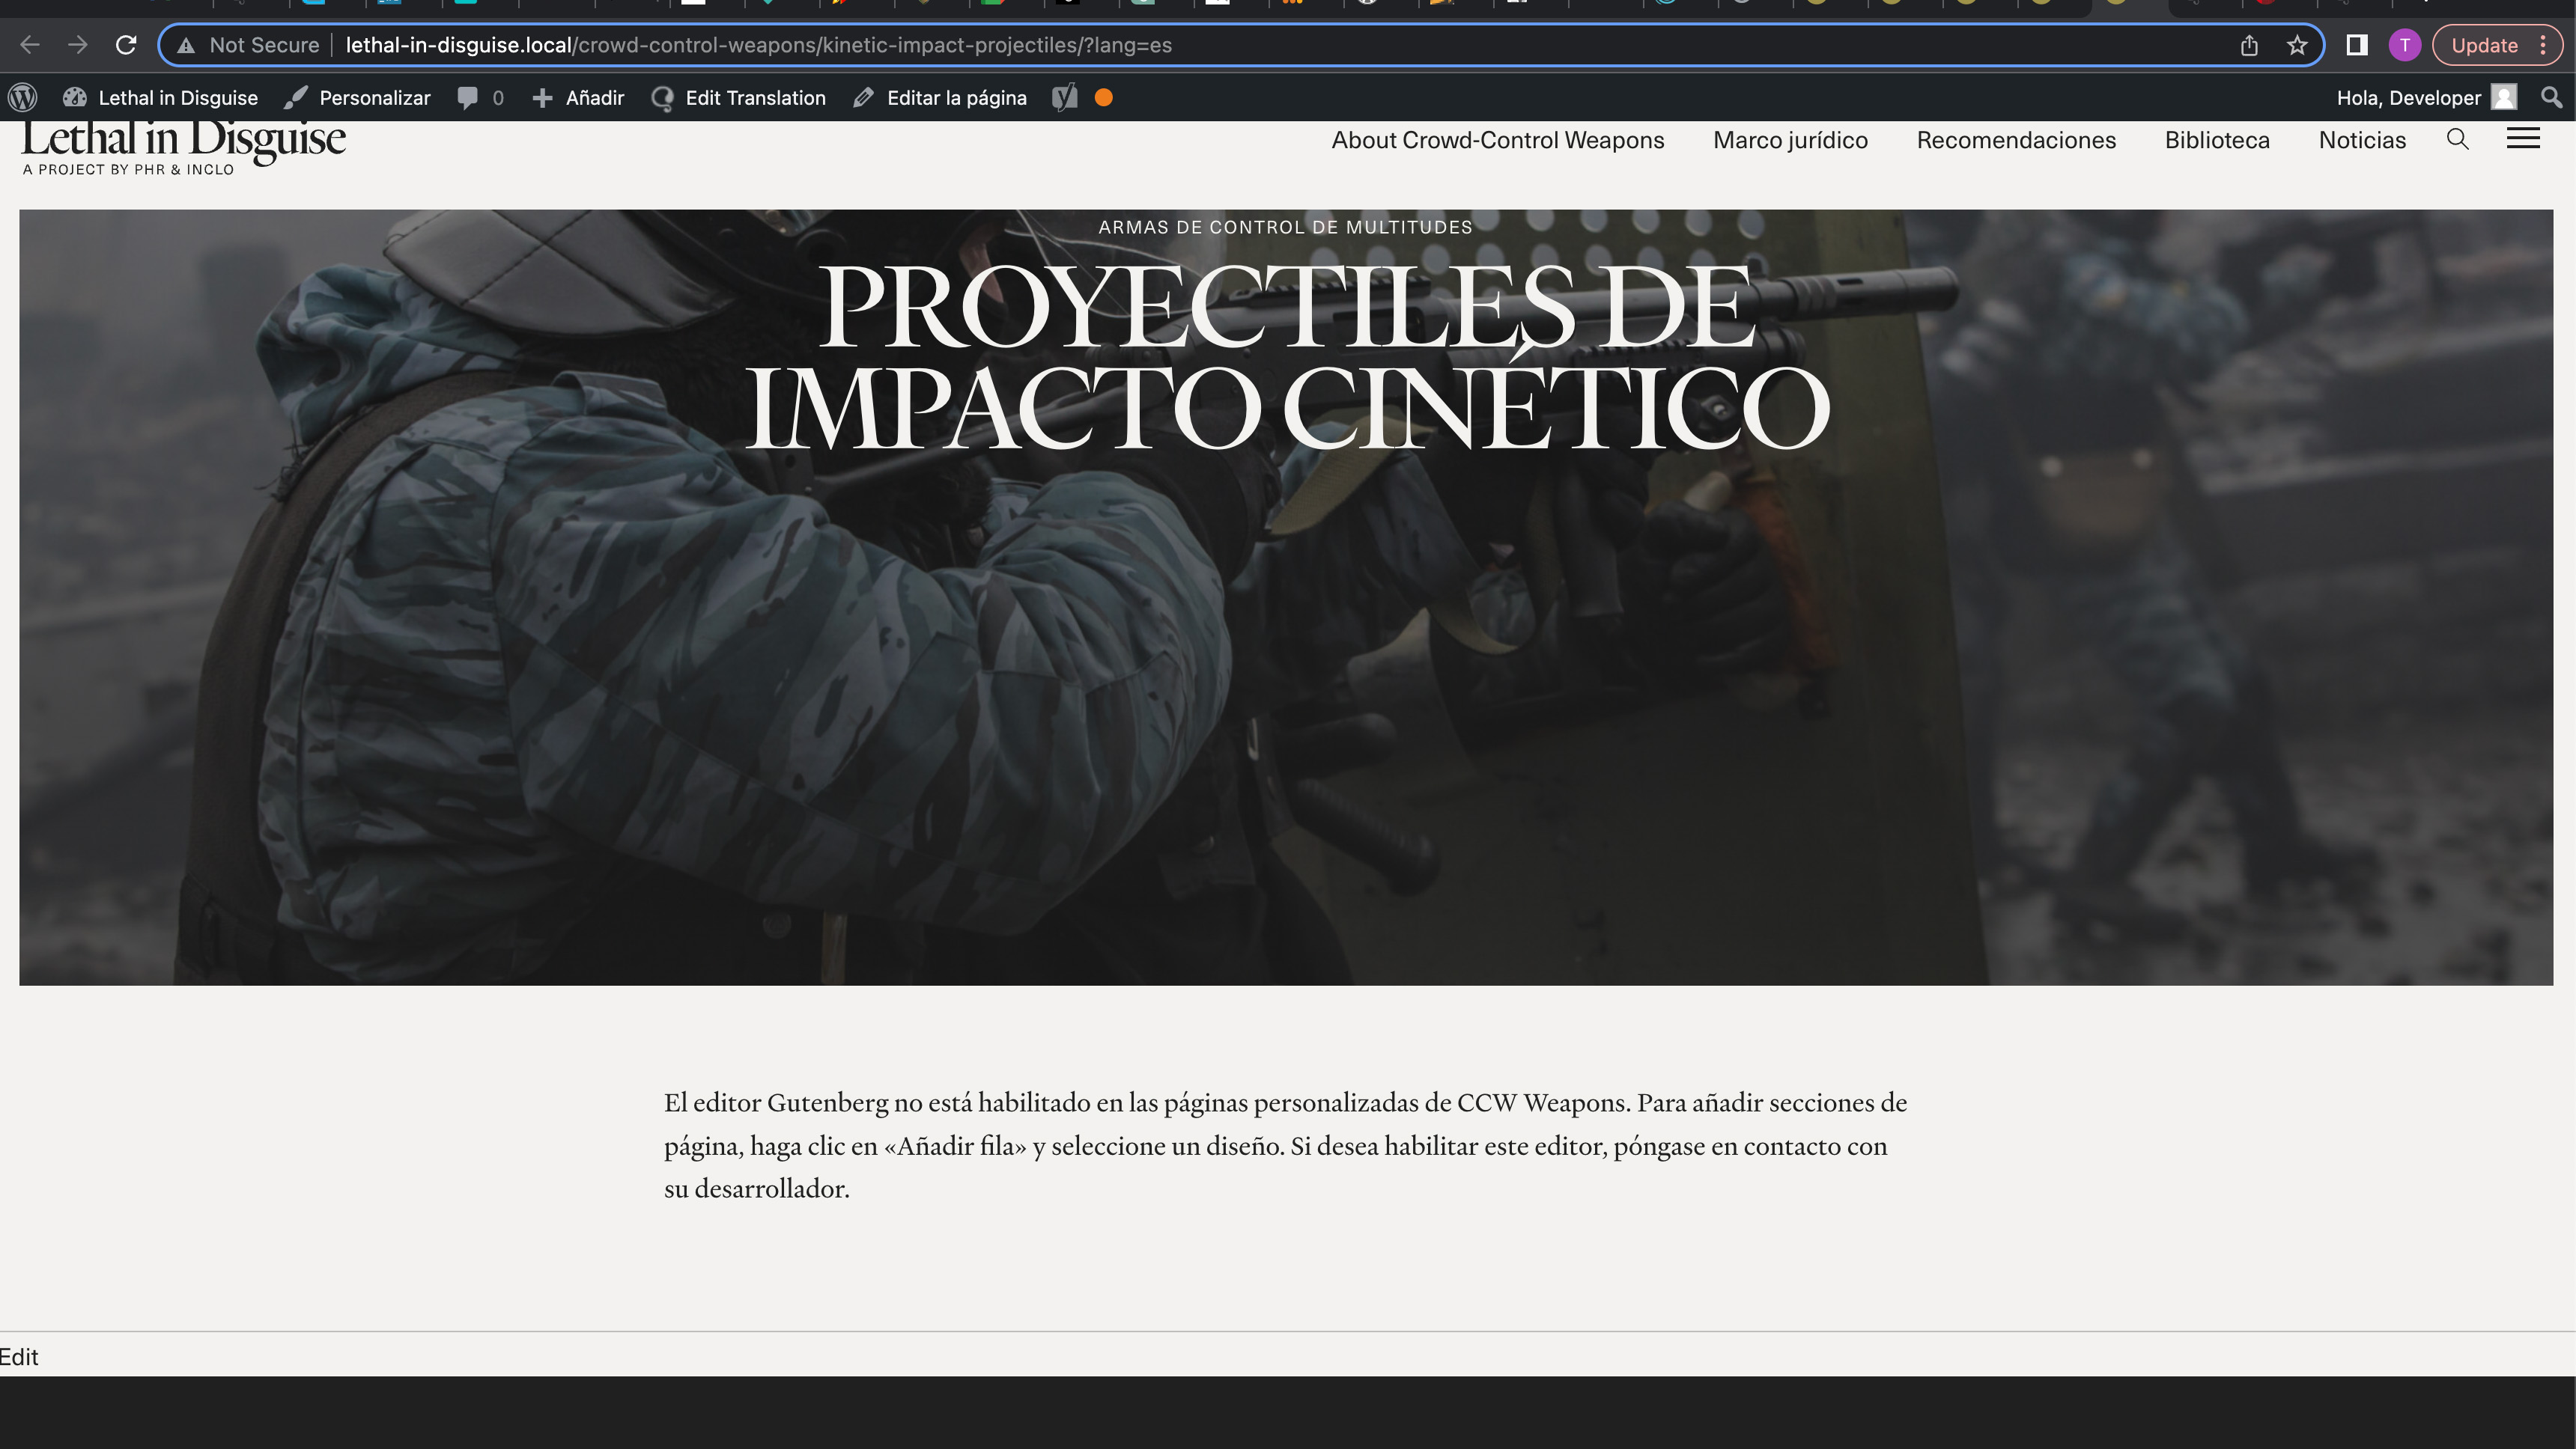
Task: Click the Edit link at page bottom
Action: (x=19, y=1357)
